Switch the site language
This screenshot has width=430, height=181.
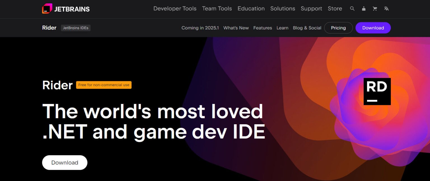click(x=386, y=9)
